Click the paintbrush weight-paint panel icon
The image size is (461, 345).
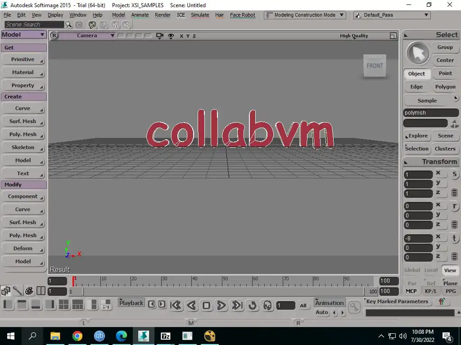[x=18, y=291]
